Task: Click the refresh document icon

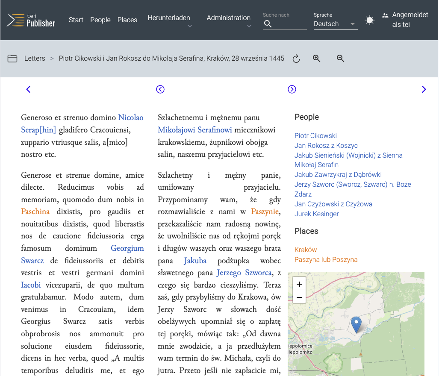Action: point(296,59)
